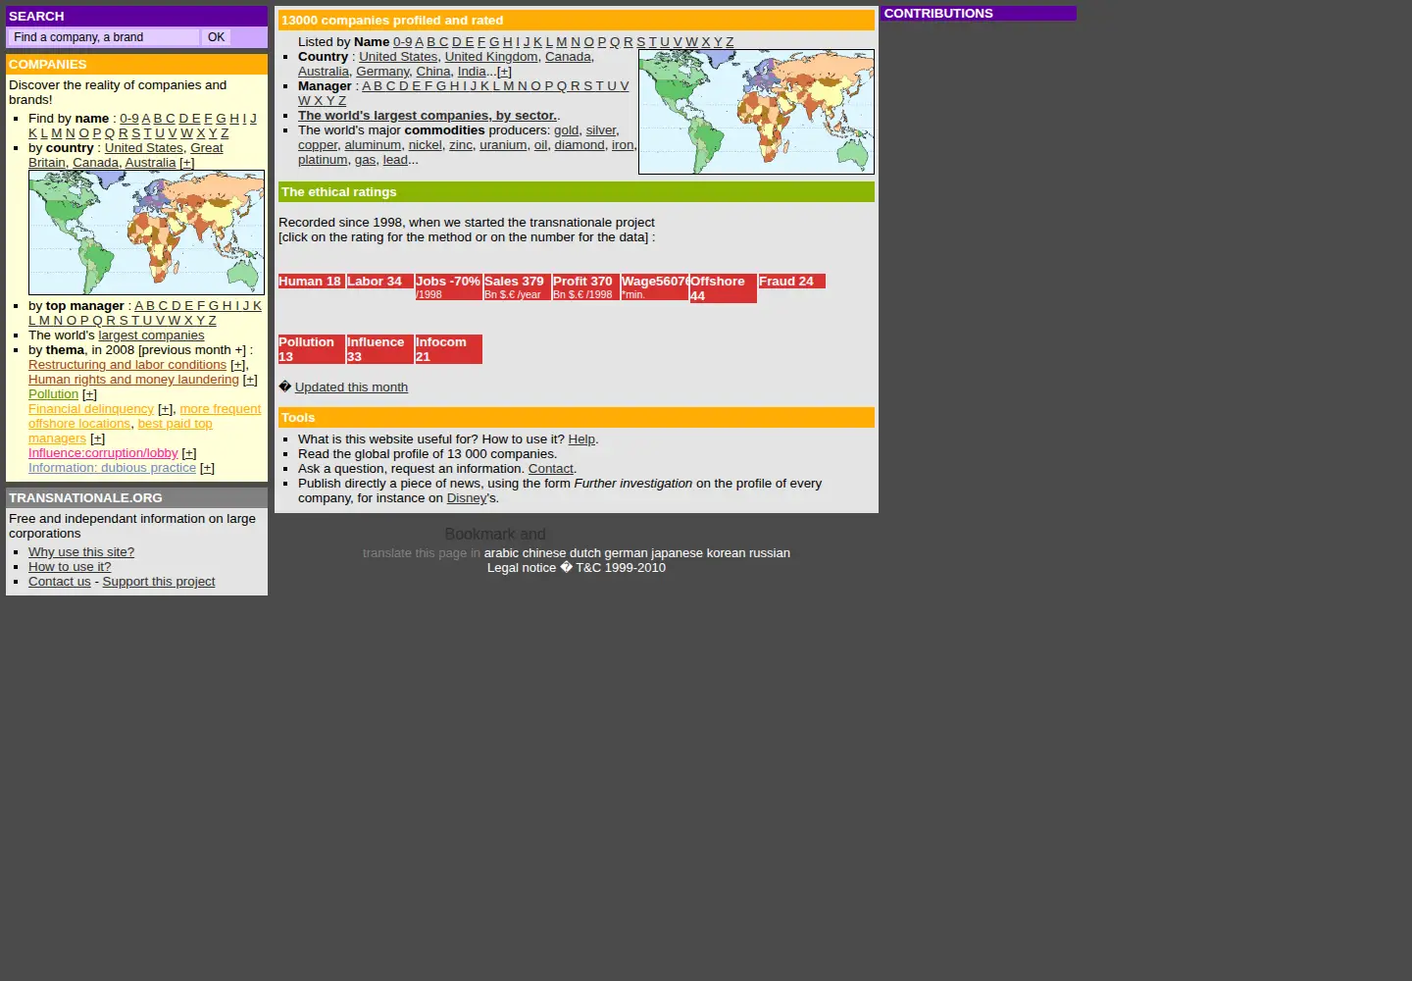1412x981 pixels.
Task: Open the Pollution 13 rating box
Action: click(x=311, y=349)
